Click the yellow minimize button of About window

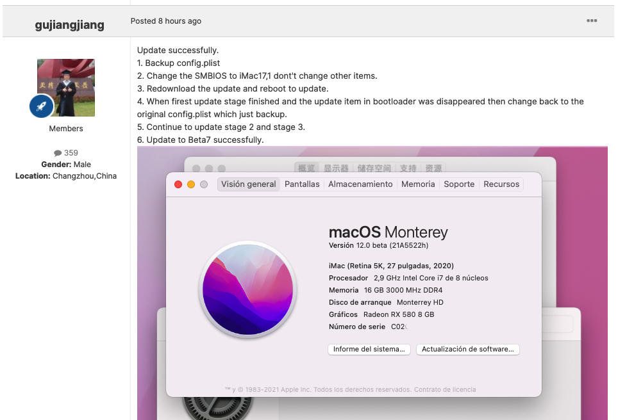191,184
